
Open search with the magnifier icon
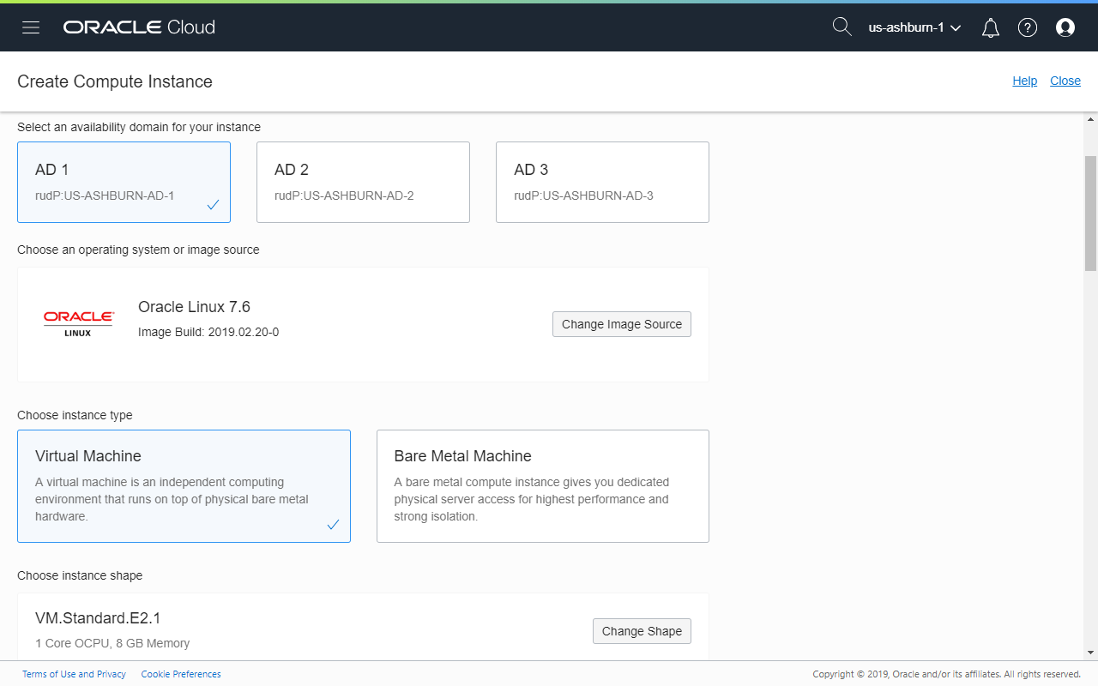(x=842, y=27)
